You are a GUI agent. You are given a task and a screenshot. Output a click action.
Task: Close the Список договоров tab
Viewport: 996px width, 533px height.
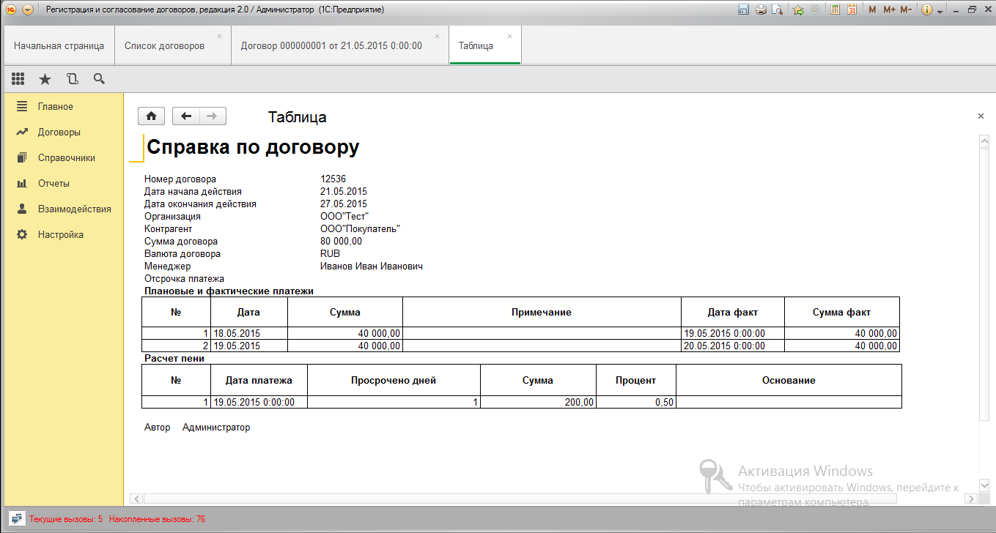click(219, 36)
